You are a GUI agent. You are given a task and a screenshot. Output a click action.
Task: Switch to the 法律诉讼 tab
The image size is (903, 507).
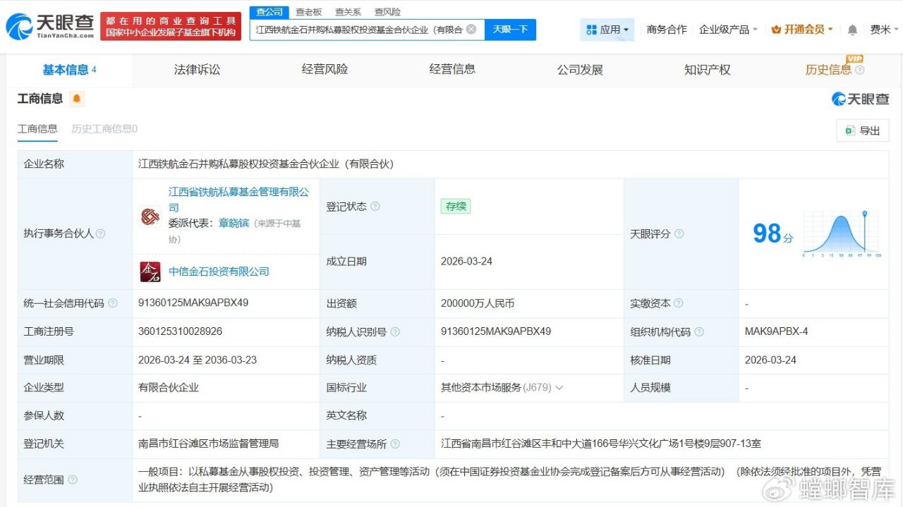[x=196, y=70]
